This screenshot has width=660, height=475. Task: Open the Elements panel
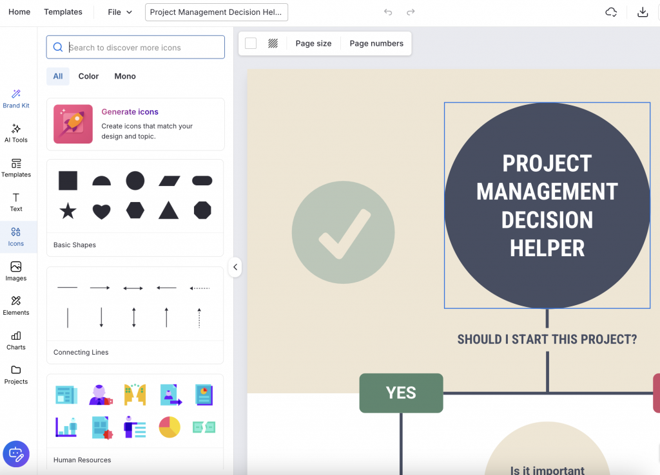16,305
